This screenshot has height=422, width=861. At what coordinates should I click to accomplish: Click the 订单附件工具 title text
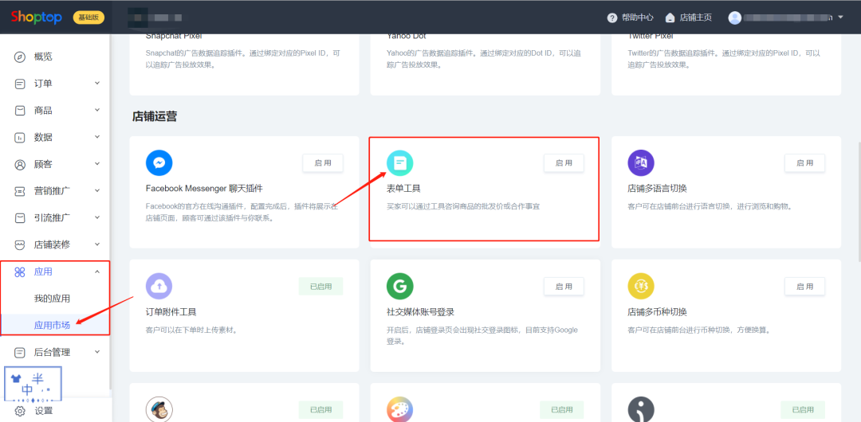point(171,311)
